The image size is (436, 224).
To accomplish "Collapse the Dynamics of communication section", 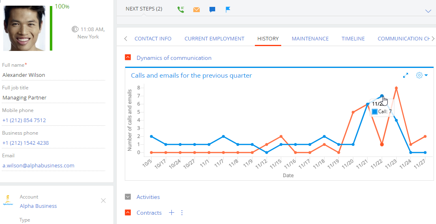I will point(128,58).
